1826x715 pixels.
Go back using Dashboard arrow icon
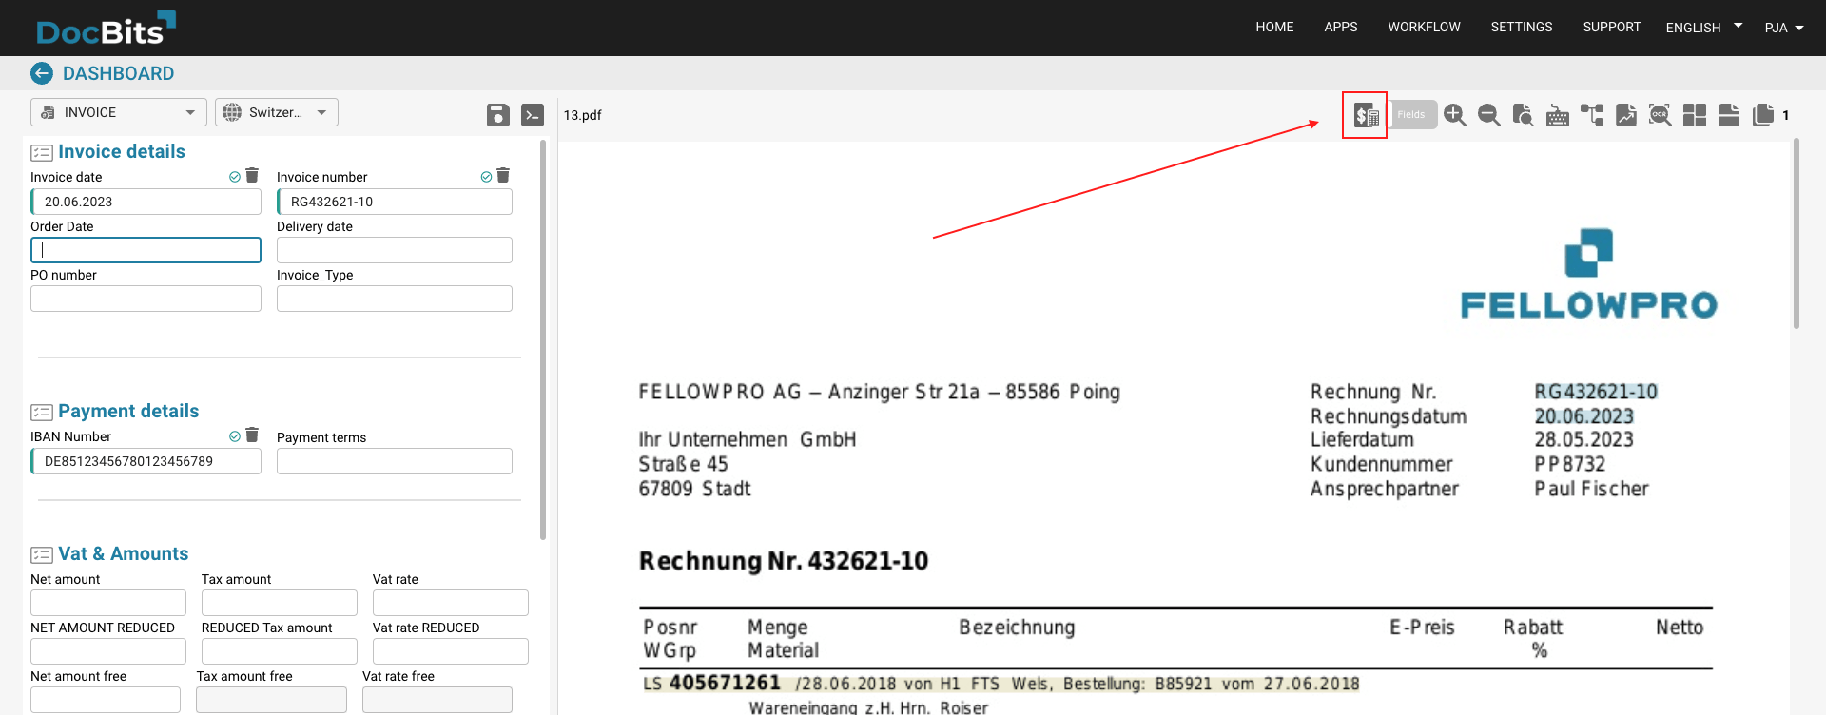coord(42,73)
